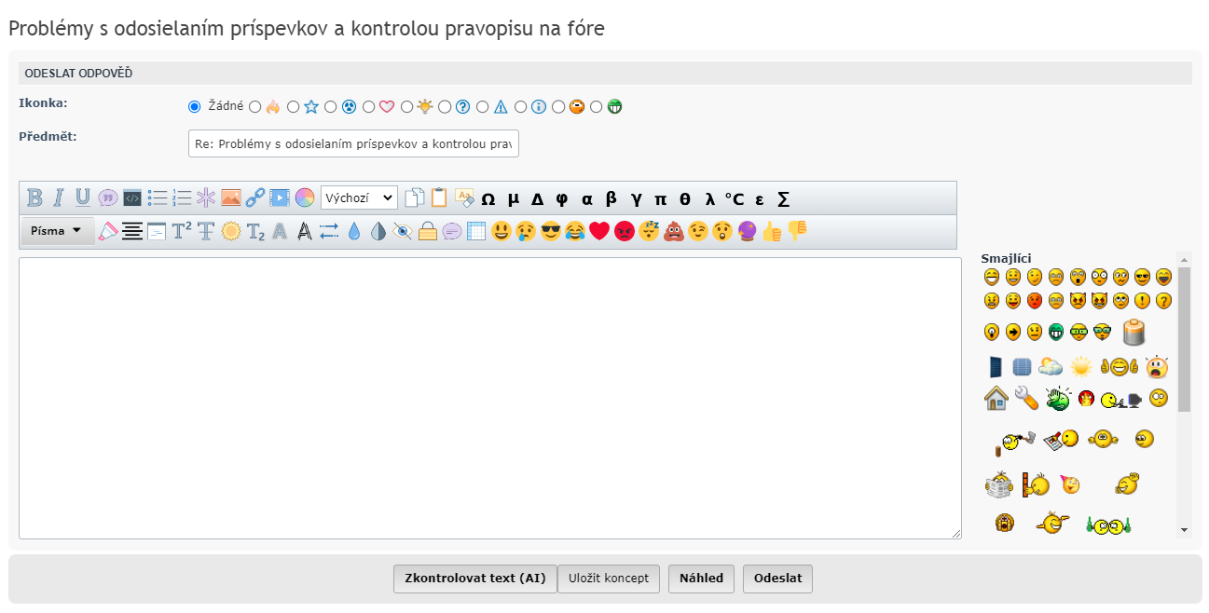Click the left-right arrows direction icon
The height and width of the screenshot is (613, 1209).
(329, 231)
